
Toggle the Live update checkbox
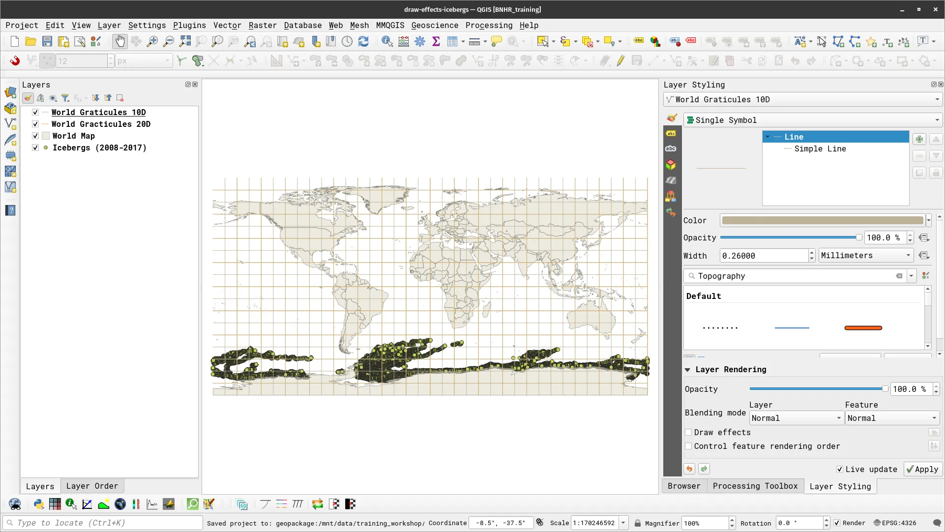pos(840,469)
